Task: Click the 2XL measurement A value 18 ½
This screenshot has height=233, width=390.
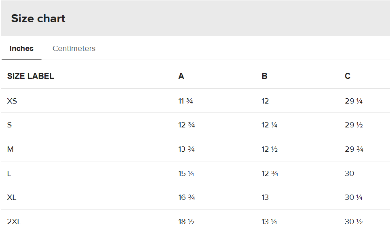Action: [186, 222]
